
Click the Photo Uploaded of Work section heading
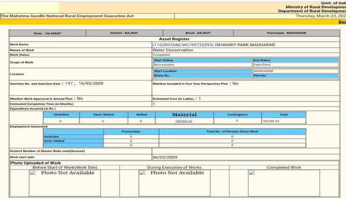(36, 163)
